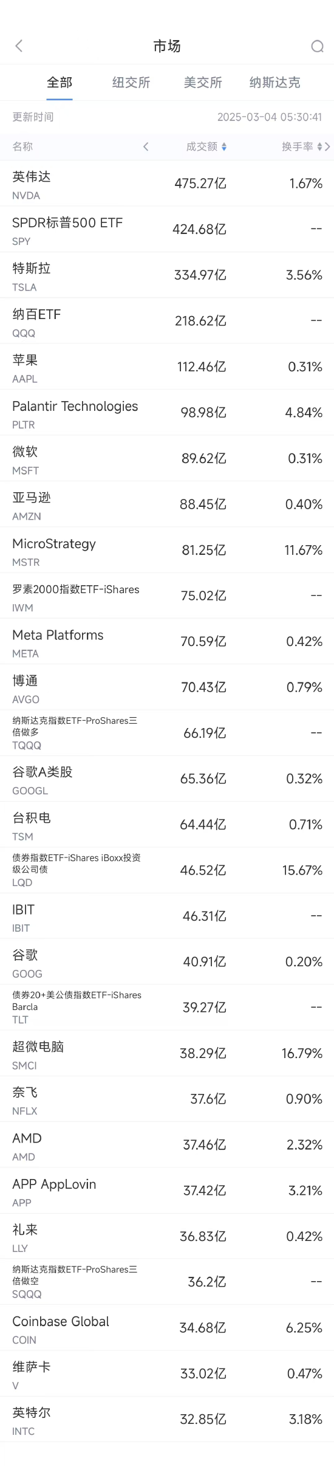This screenshot has height=1478, width=334.
Task: Select the 全部 tab
Action: (60, 83)
